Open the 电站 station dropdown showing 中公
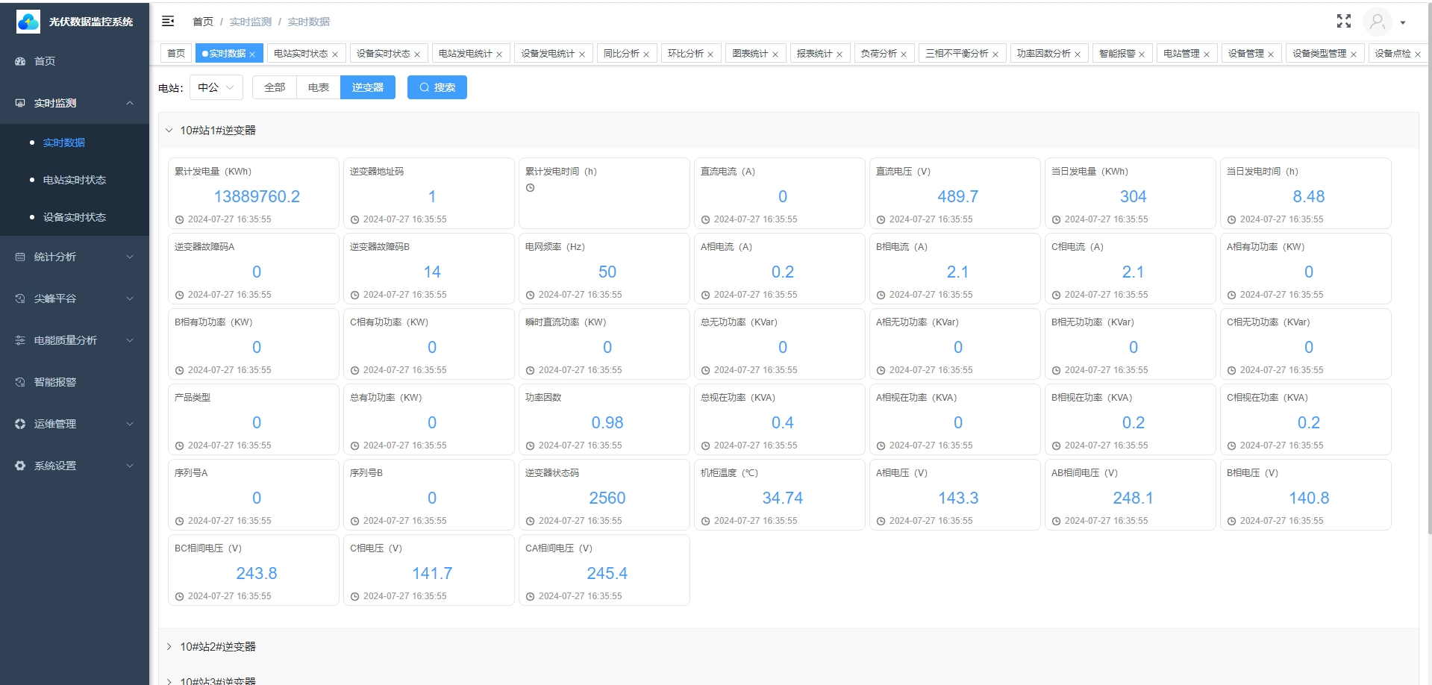The width and height of the screenshot is (1432, 685). (x=216, y=87)
